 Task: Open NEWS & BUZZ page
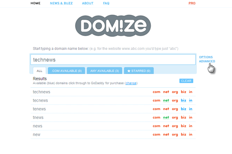coord(61,3)
